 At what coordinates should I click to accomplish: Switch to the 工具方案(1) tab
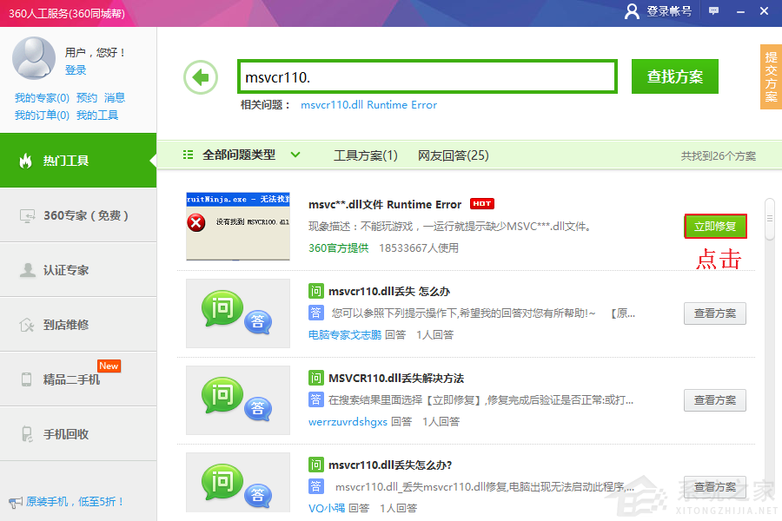(x=365, y=155)
